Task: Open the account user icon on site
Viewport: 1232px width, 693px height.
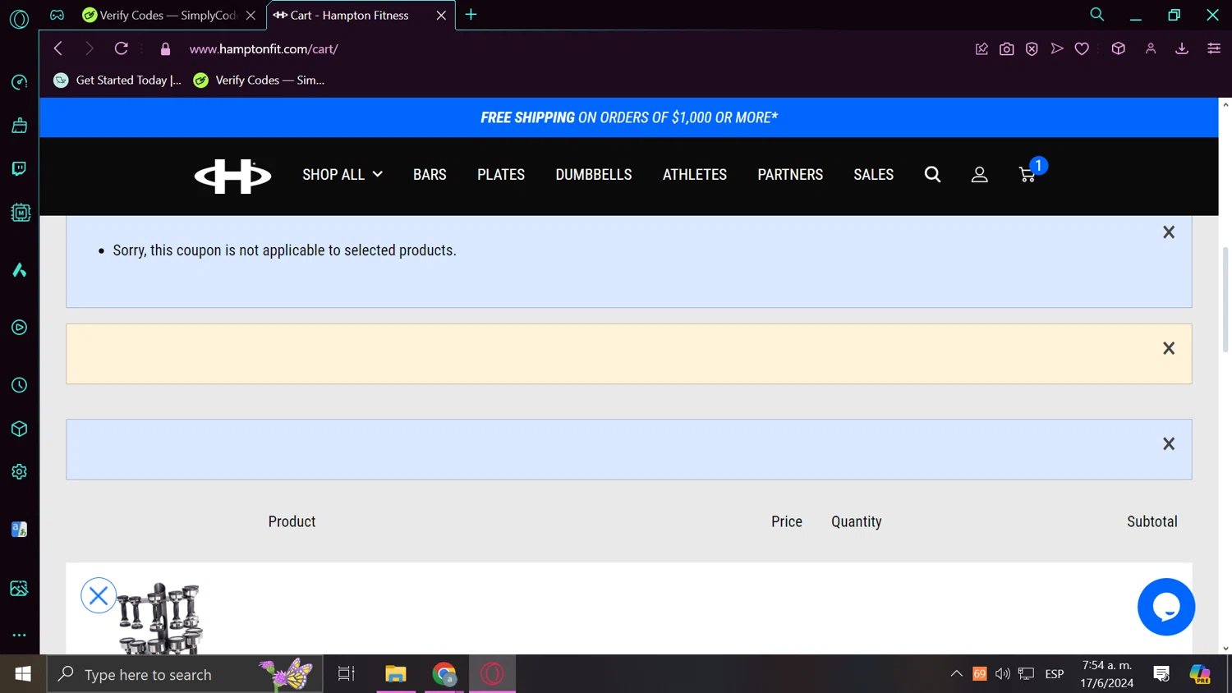Action: [x=979, y=174]
